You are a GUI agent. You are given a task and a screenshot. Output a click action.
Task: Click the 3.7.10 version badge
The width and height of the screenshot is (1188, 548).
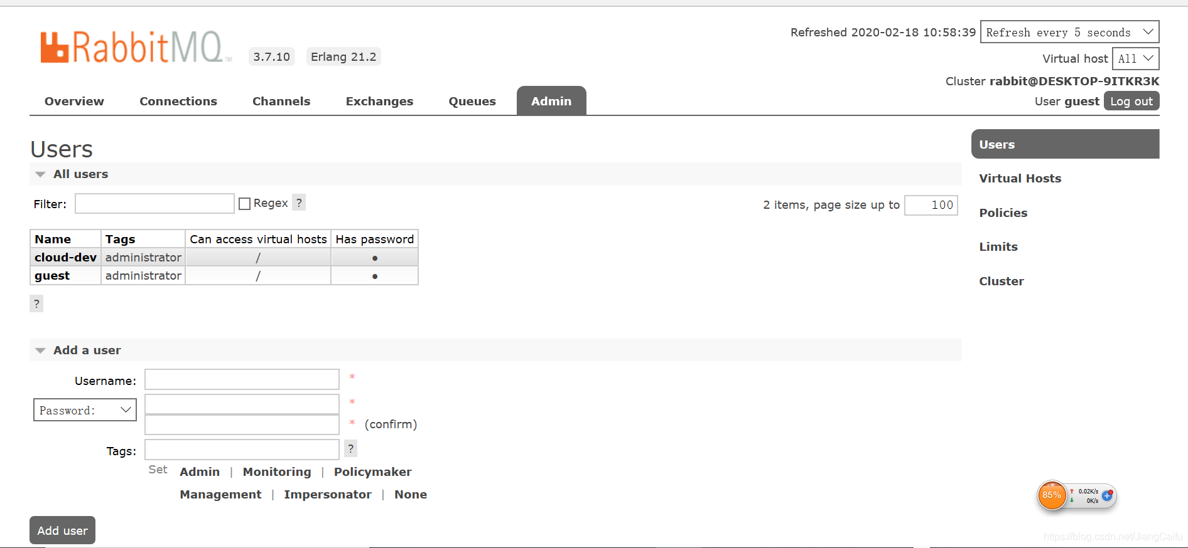[271, 56]
